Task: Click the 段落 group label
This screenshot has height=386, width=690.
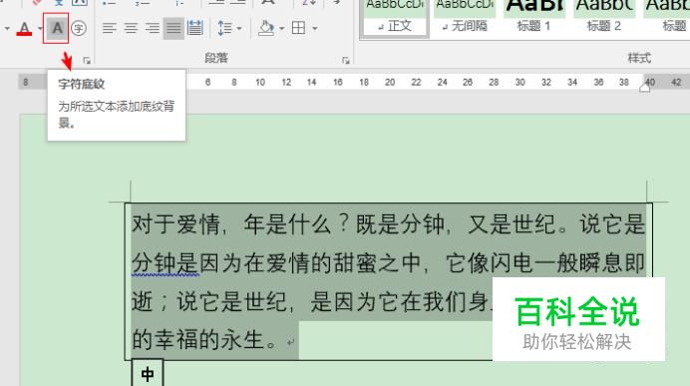Action: point(216,58)
